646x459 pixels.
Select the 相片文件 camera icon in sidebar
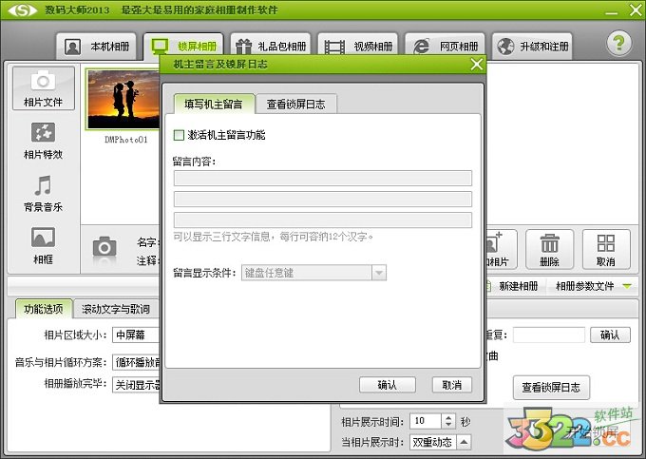pos(44,88)
